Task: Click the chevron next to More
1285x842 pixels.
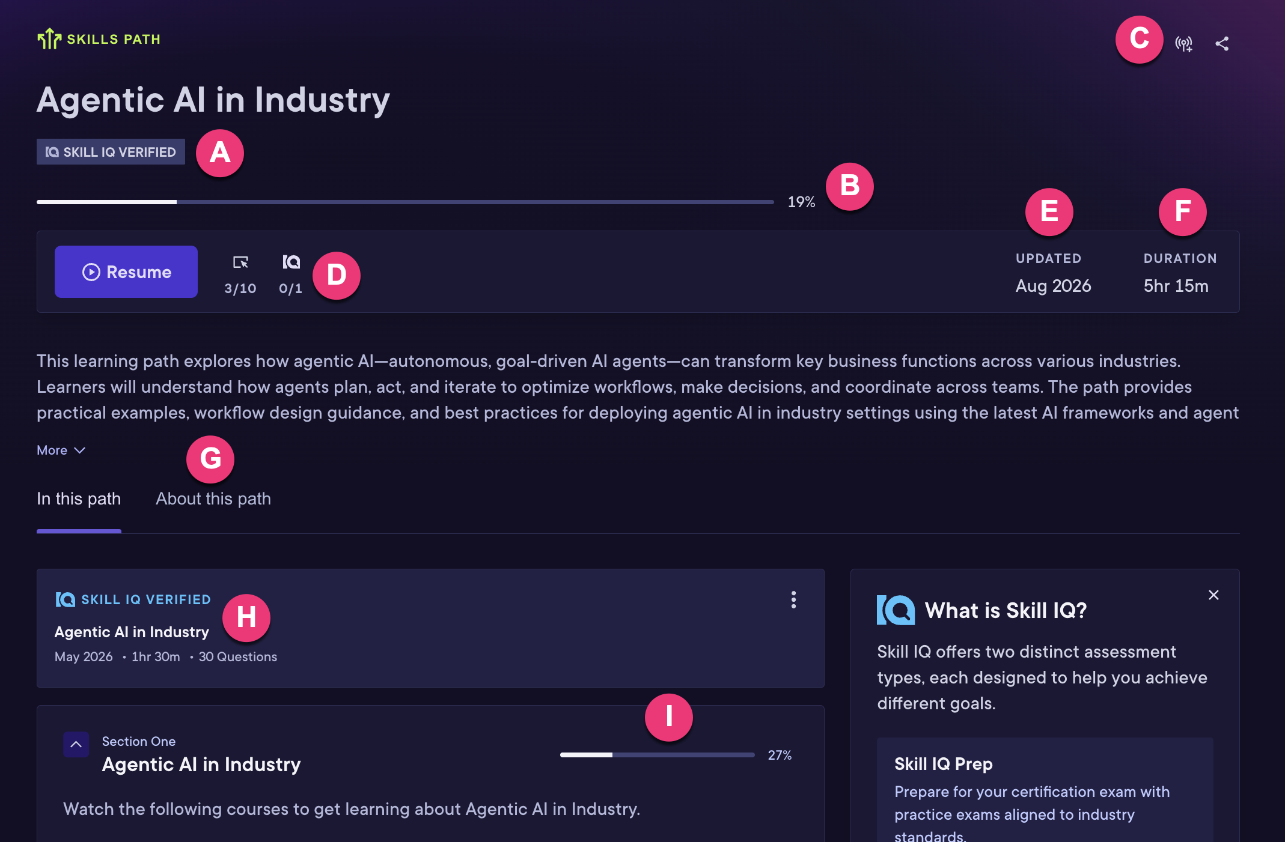Action: pos(79,450)
